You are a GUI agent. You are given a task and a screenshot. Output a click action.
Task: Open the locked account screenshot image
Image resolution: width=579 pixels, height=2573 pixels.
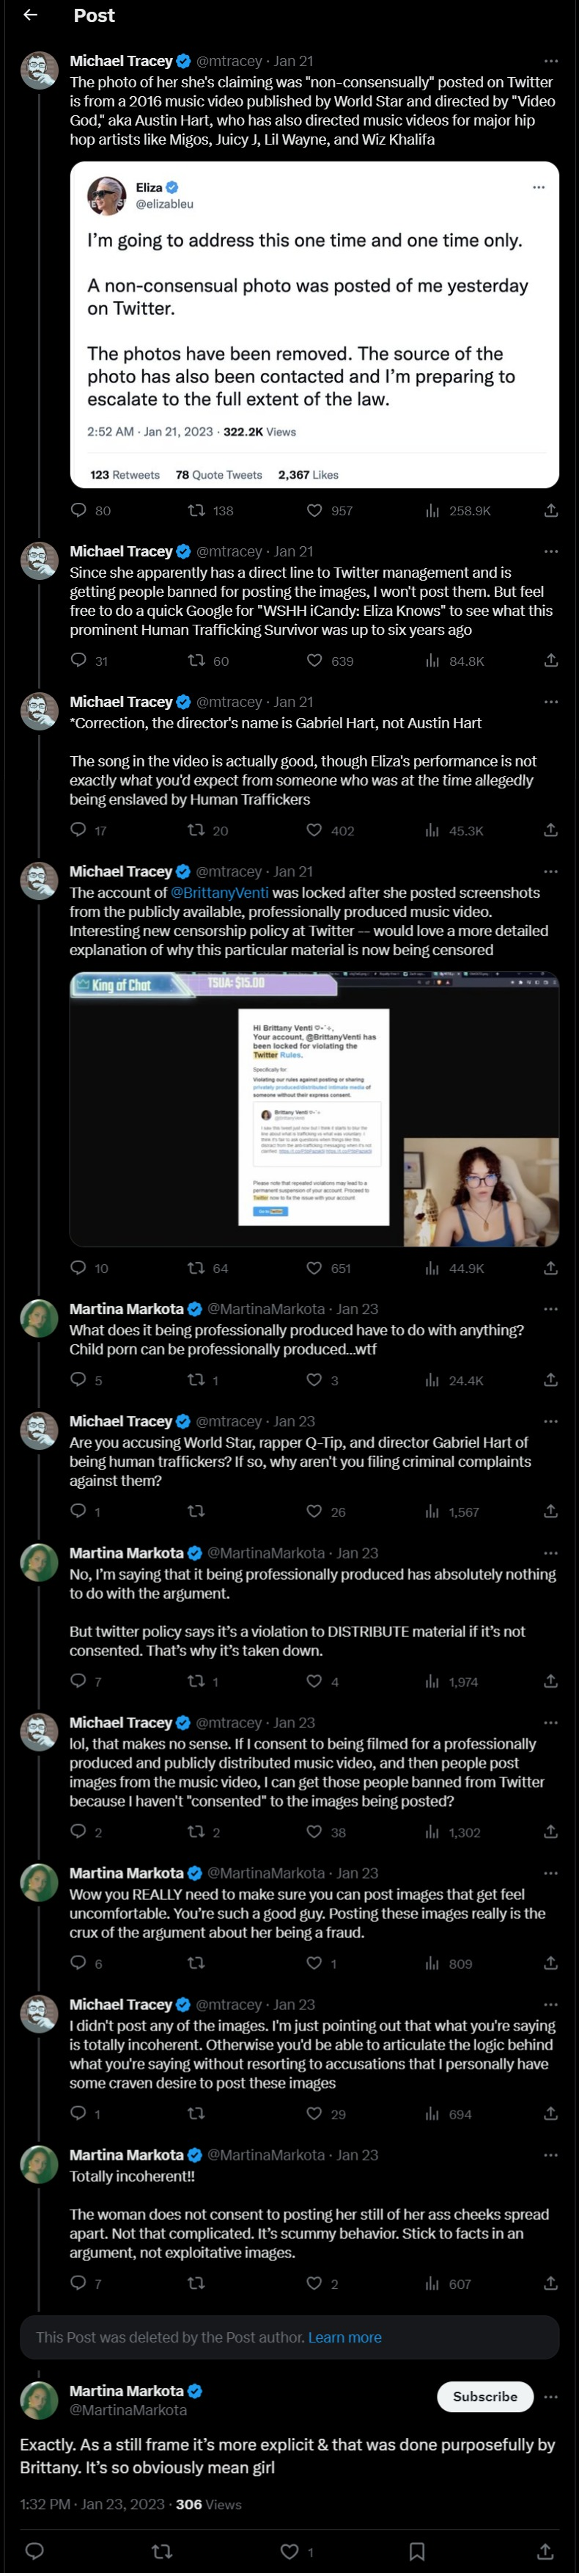tap(314, 1108)
